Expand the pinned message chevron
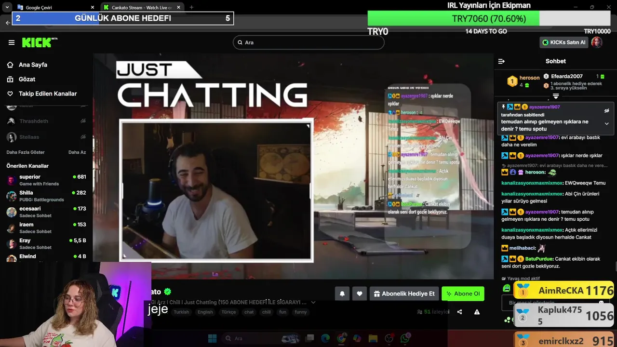This screenshot has width=617, height=347. [607, 124]
